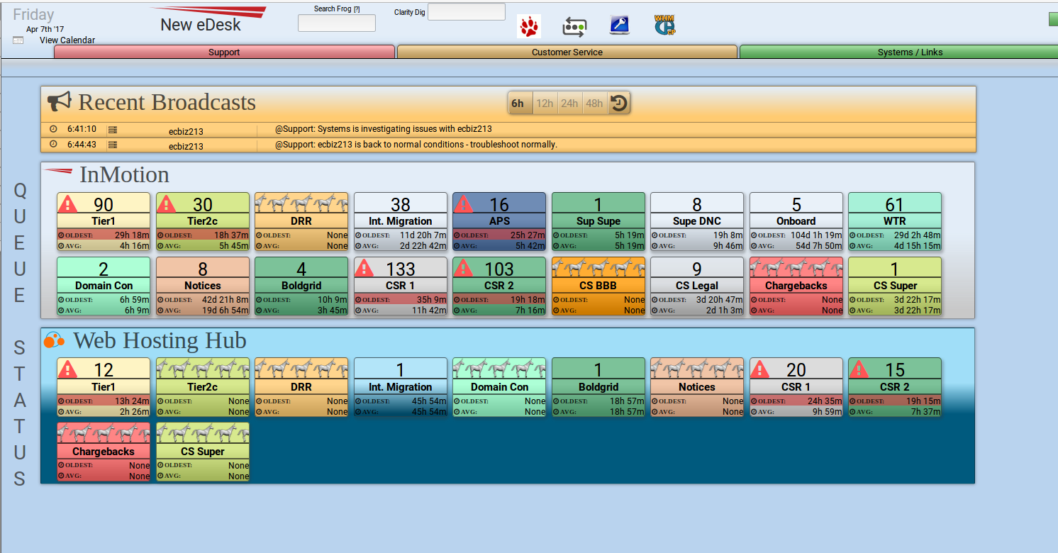Click the blue wrench tool icon

click(x=619, y=26)
